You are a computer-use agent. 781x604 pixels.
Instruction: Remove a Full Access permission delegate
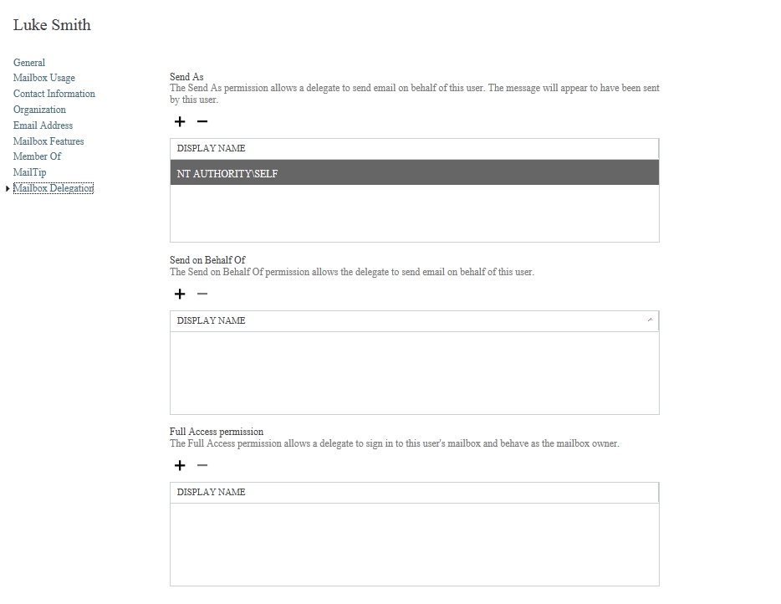(x=202, y=465)
